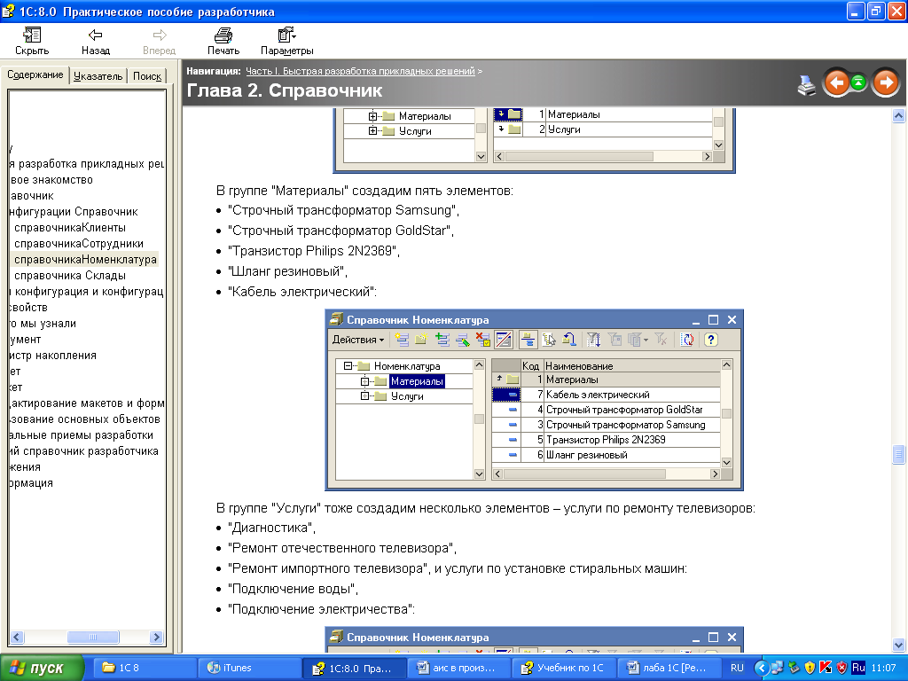908x681 pixels.
Task: Open the Параметры options toolbar menu
Action: (286, 41)
